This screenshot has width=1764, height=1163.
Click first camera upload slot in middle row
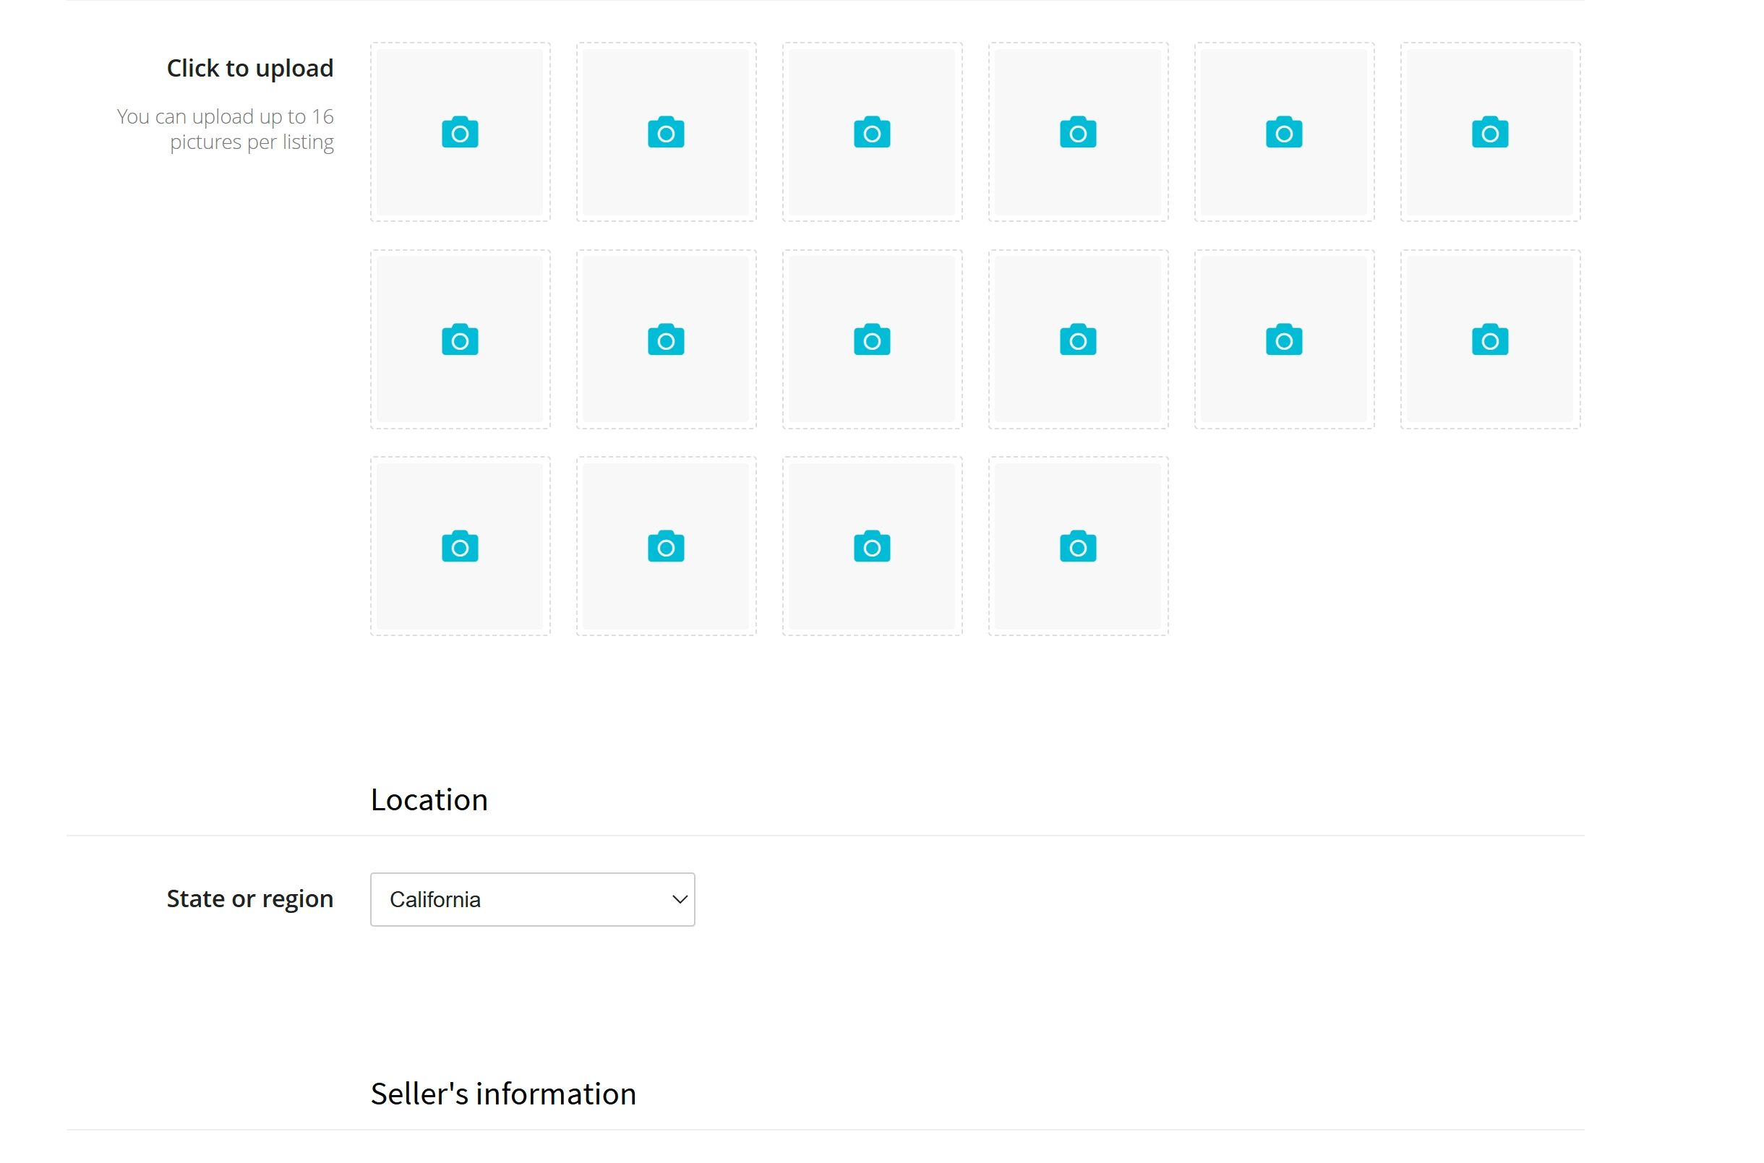tap(460, 340)
